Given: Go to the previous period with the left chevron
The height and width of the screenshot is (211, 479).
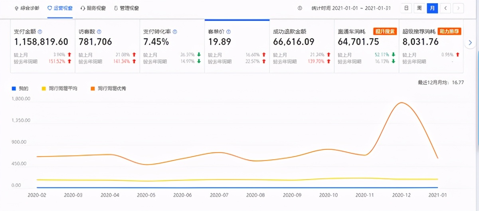Looking at the screenshot, I should tap(446, 8).
